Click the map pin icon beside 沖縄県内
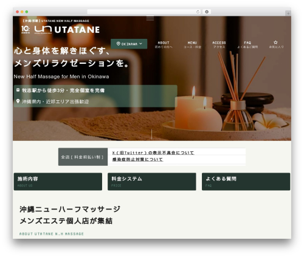Image resolution: width=304 pixels, height=257 pixels. [x=18, y=101]
